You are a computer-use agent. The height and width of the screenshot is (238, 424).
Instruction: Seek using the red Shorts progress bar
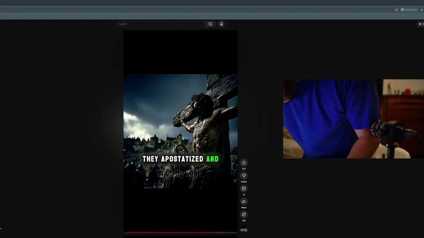181,232
